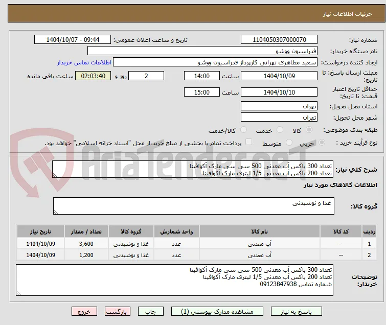Click the date 1404/10/09 in row 1

coord(40,244)
